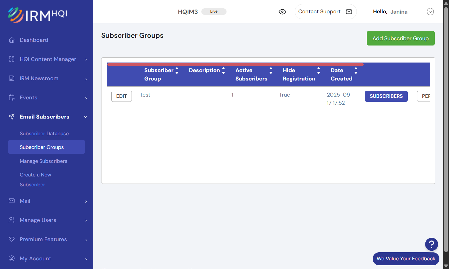
Task: Click the Email Subscribers paper plane icon
Action: [x=12, y=117]
